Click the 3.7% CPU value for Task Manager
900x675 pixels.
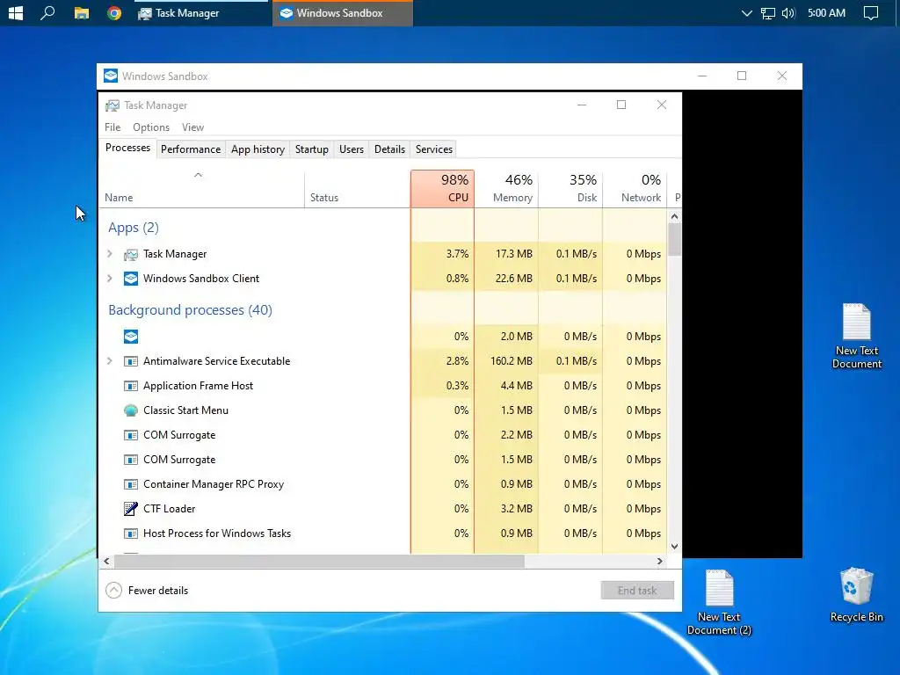click(457, 254)
